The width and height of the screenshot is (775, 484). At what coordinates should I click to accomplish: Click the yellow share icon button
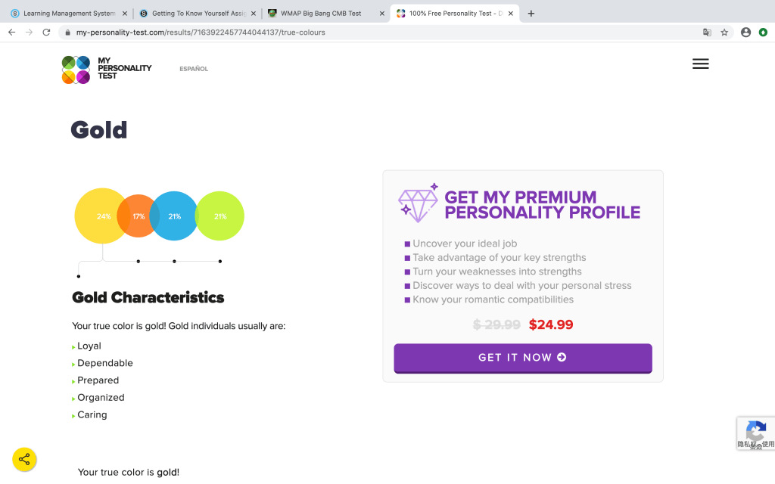pos(24,459)
